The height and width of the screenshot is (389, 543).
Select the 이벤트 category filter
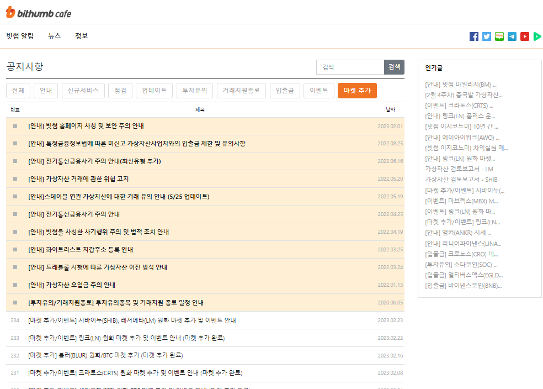click(318, 91)
